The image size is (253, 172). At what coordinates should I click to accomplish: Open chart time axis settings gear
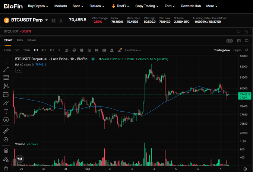(x=245, y=169)
